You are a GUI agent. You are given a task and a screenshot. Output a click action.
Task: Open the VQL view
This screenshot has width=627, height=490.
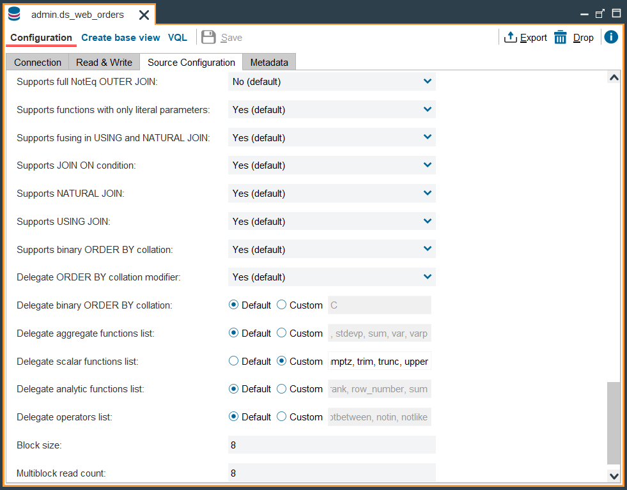point(178,38)
